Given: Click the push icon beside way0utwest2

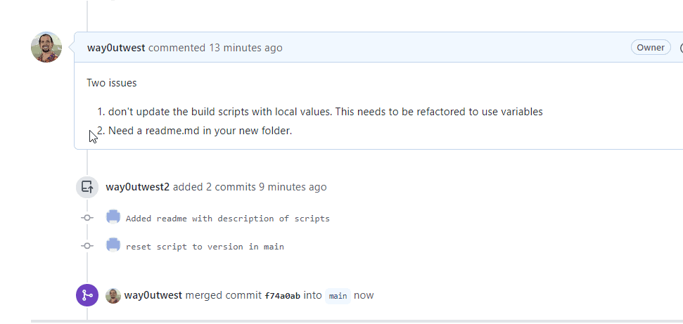Looking at the screenshot, I should [87, 187].
